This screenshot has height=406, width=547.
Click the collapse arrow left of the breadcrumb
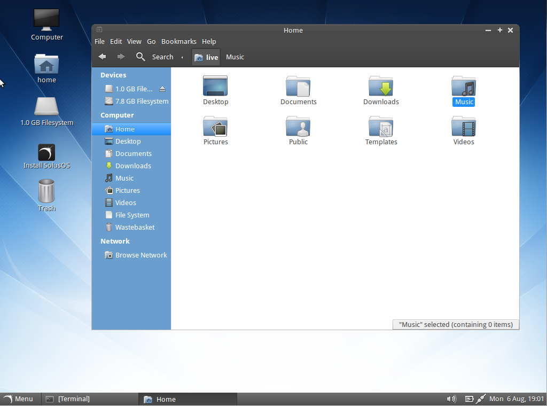(x=182, y=57)
